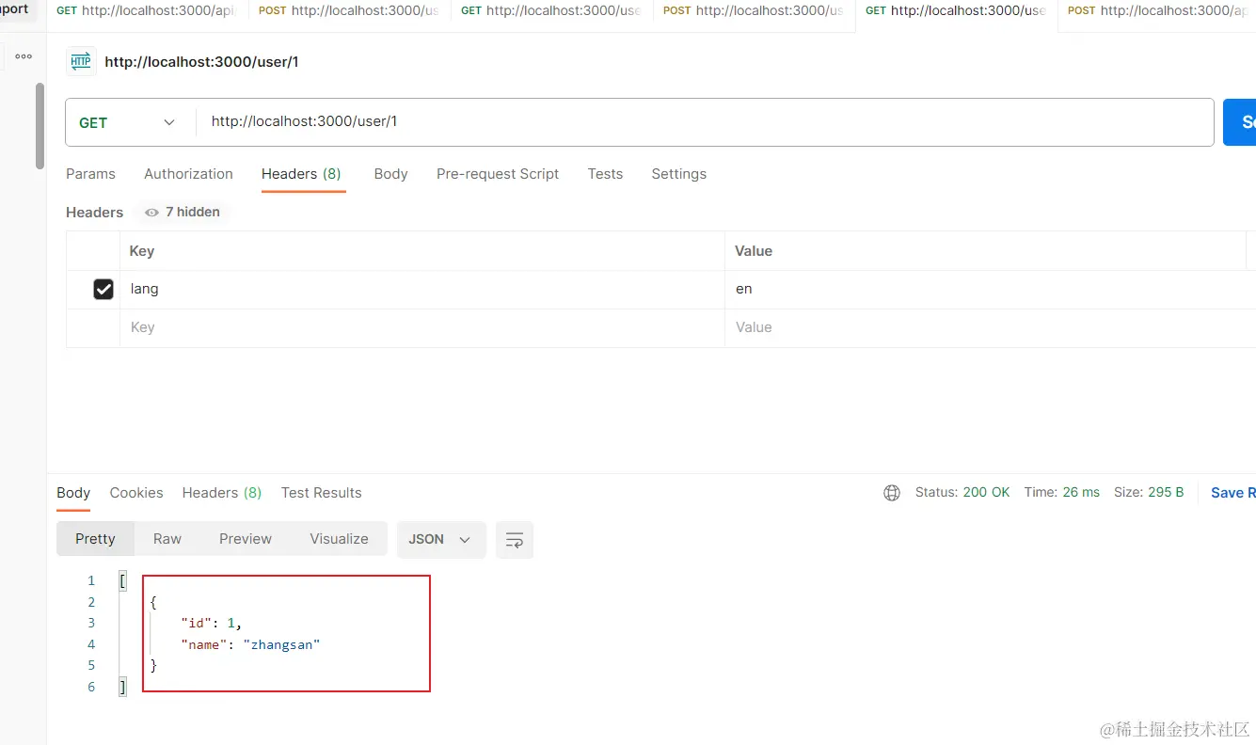
Task: Switch to Raw response view
Action: (167, 539)
